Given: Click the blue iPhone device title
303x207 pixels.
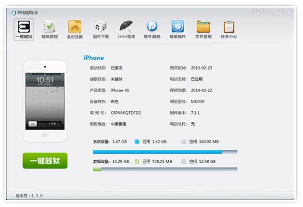Looking at the screenshot, I should (x=93, y=58).
